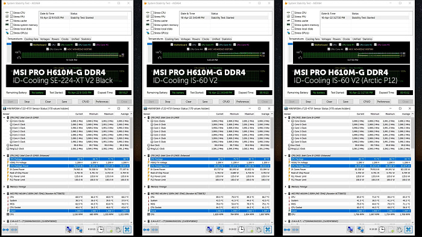Click blue X close-sensors icon in SE-224-XT HWiNFO
This screenshot has height=237, width=422.
click(x=127, y=230)
